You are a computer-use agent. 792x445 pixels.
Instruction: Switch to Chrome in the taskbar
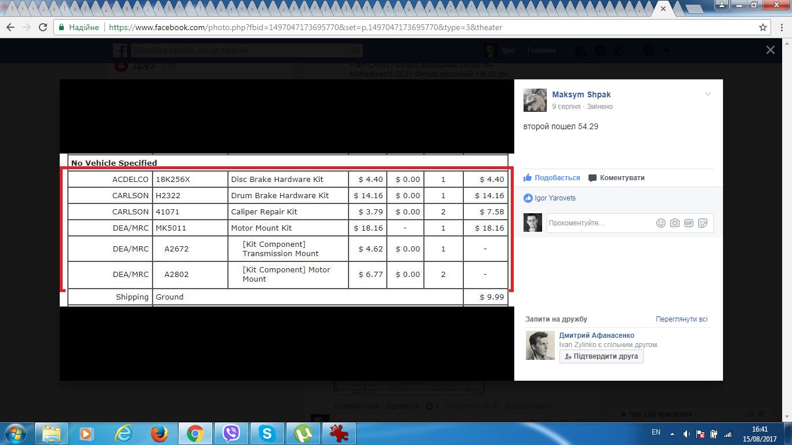coord(195,433)
